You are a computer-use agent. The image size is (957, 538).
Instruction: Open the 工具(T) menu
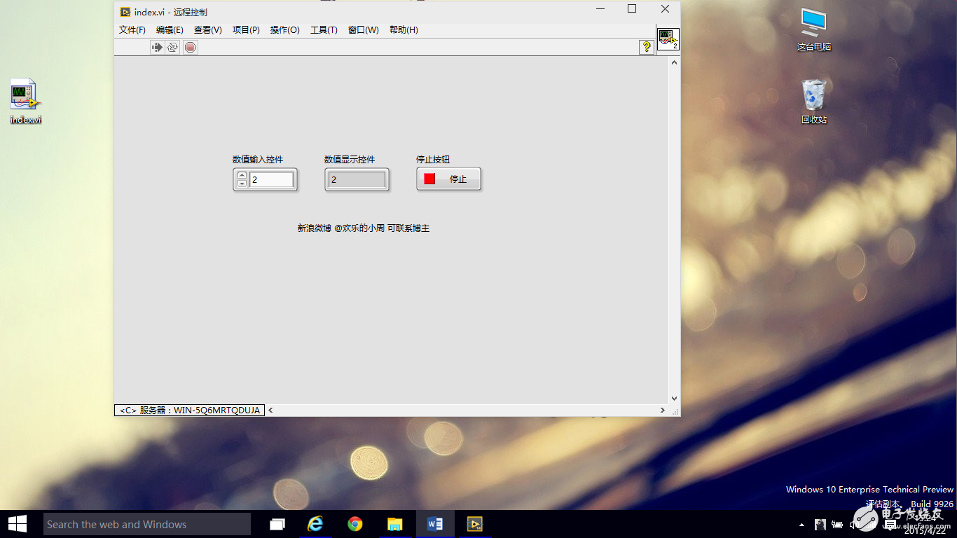click(x=324, y=30)
